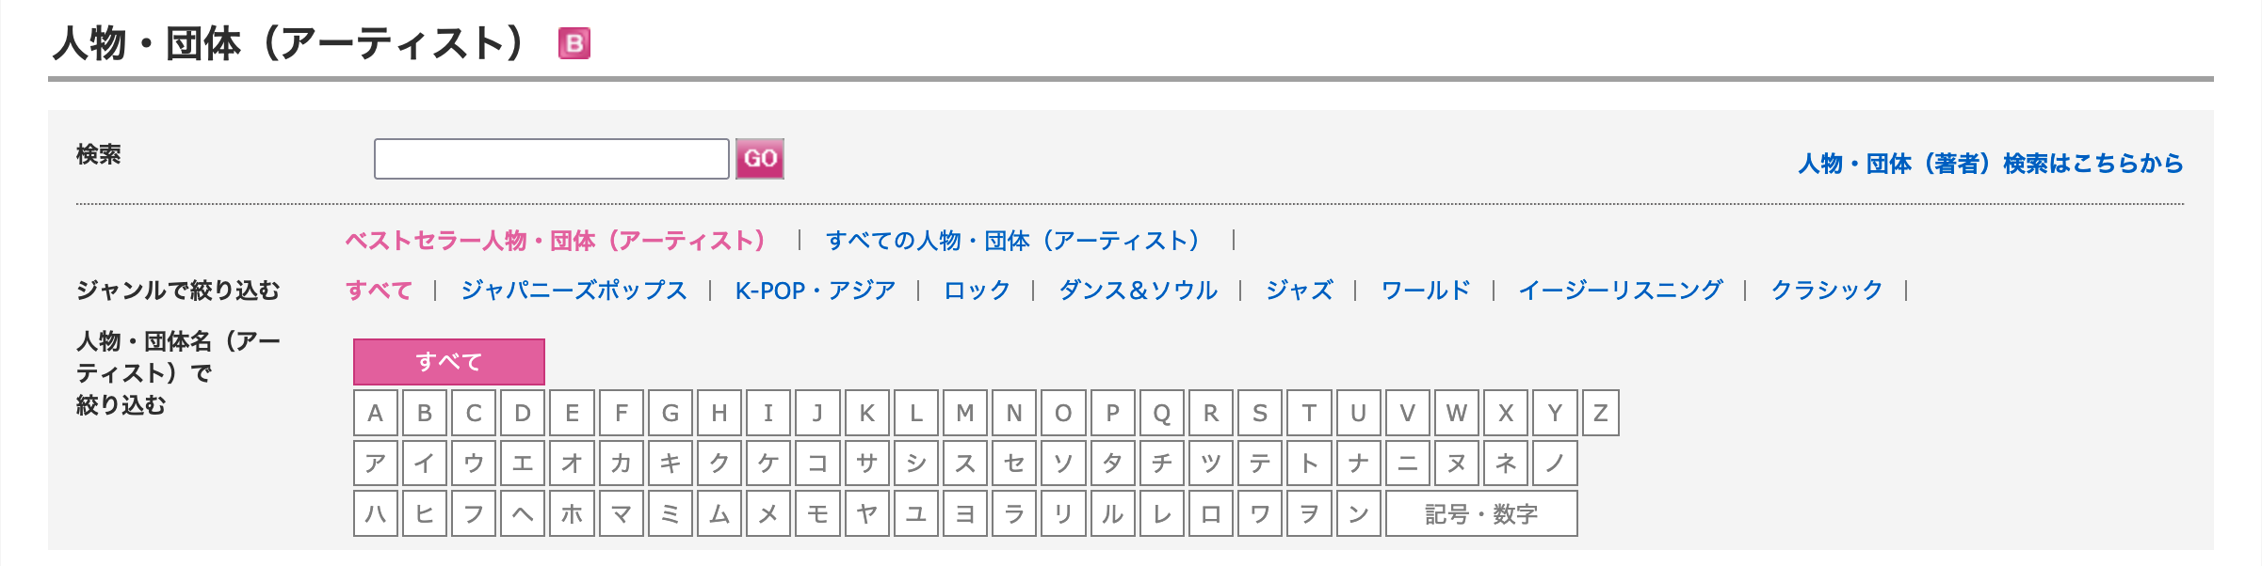Filter artists by letter M

click(x=964, y=413)
